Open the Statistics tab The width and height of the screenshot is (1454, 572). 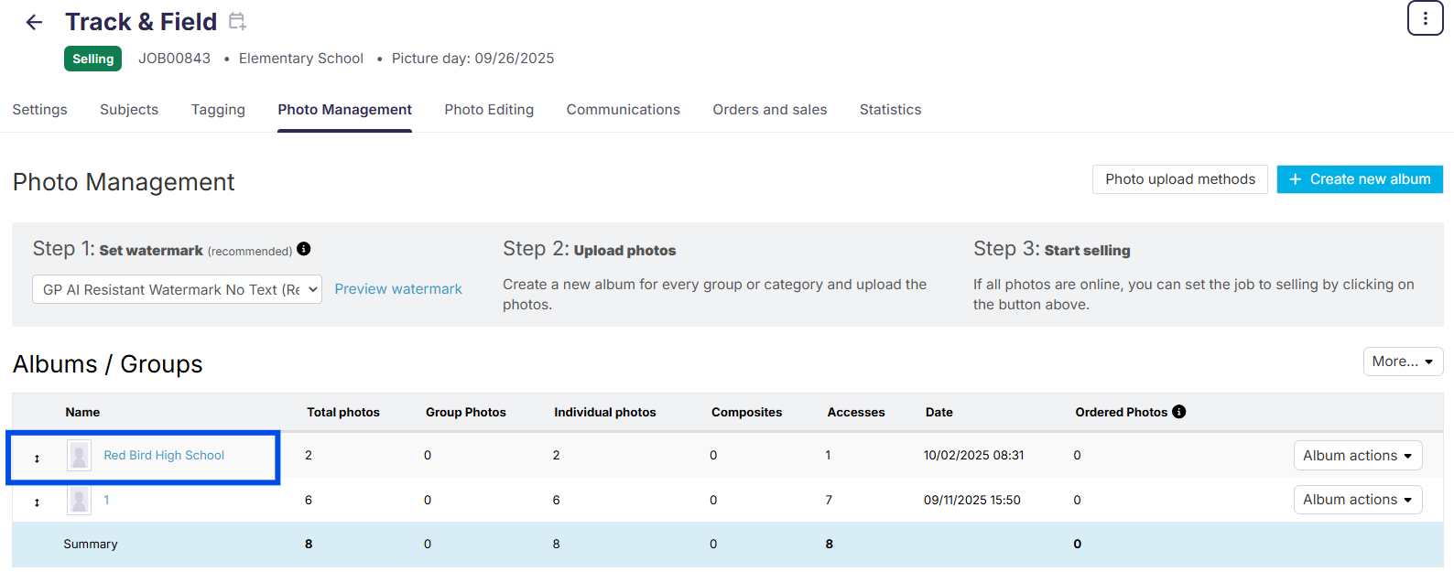pos(890,110)
